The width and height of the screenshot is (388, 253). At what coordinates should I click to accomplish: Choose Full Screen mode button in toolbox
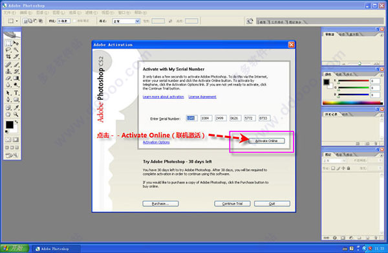[x=17, y=148]
